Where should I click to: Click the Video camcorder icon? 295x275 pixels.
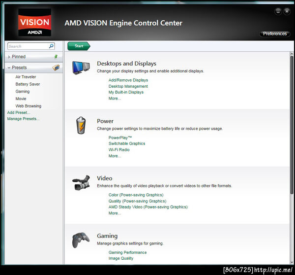81,183
